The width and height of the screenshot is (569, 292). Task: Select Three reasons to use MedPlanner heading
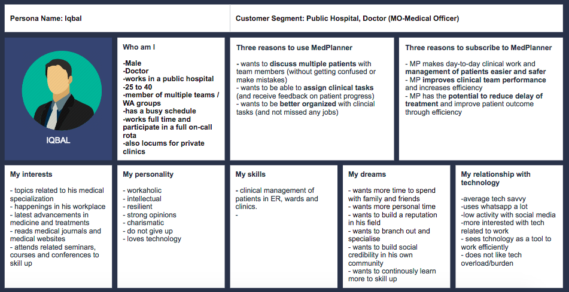point(294,48)
